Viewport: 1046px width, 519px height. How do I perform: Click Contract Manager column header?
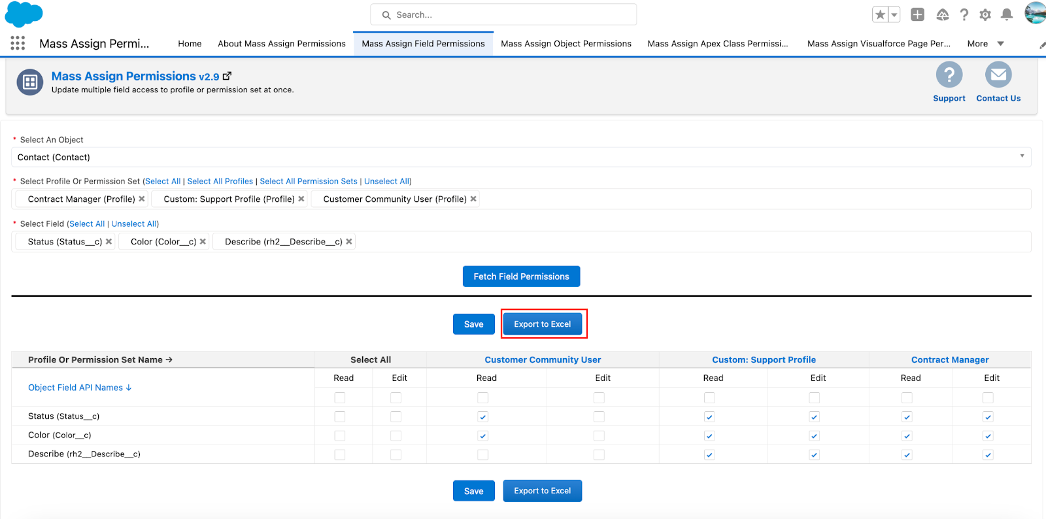tap(950, 360)
